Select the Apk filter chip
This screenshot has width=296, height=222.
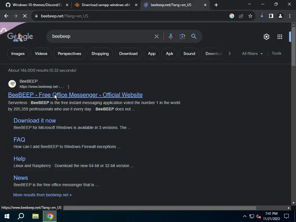169,53
